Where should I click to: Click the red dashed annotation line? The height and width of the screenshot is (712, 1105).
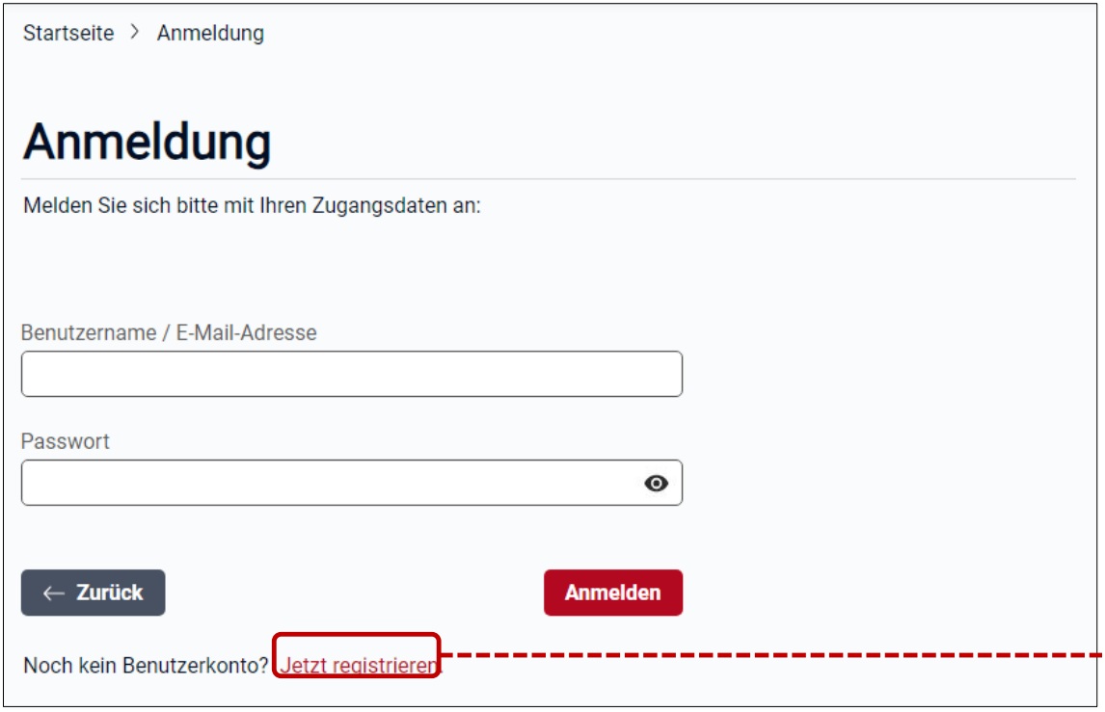click(771, 656)
